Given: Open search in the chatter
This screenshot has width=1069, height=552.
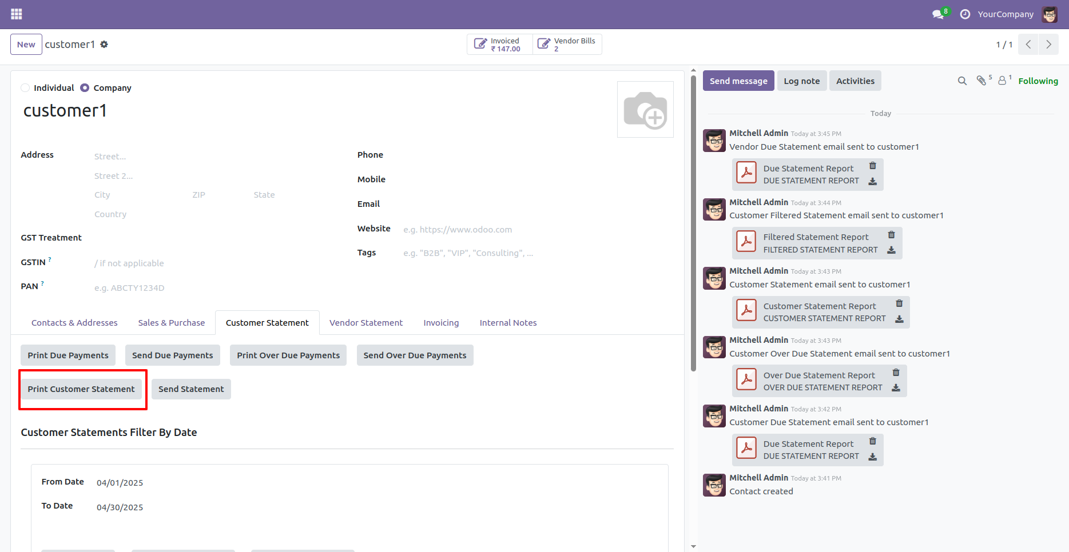Looking at the screenshot, I should point(961,81).
